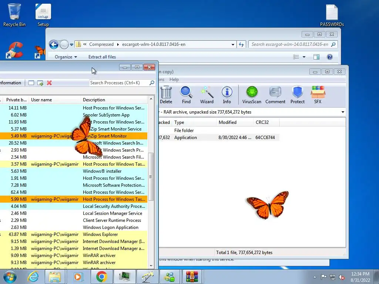The image size is (379, 284).
Task: Select the File folder row in WinRAR
Action: pos(219,131)
